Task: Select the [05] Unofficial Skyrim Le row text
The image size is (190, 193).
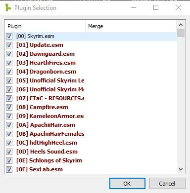Action: 50,80
